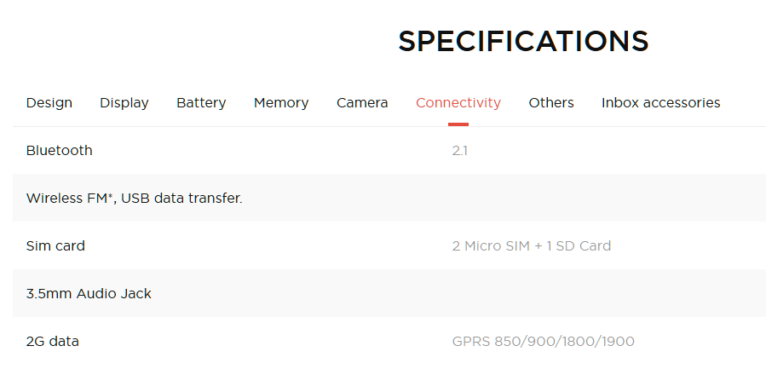Open the Inbox accessories tab
The height and width of the screenshot is (392, 766).
tap(660, 102)
